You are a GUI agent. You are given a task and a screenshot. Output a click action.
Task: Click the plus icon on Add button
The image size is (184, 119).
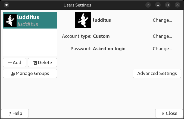[x=10, y=62]
